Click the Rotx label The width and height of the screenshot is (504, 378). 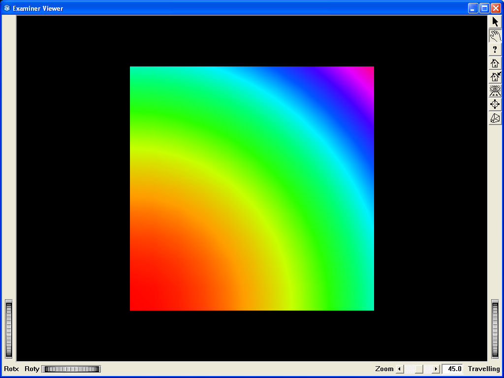click(x=11, y=369)
